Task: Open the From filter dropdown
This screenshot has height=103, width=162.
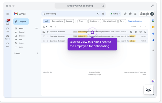Action: coord(82,21)
